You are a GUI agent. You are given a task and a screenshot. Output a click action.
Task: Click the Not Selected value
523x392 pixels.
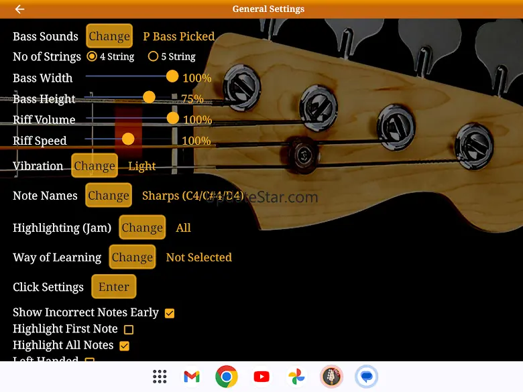[198, 257]
